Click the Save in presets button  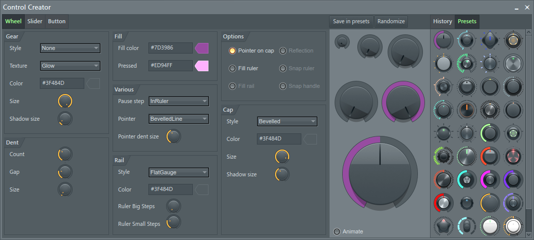[x=351, y=21]
